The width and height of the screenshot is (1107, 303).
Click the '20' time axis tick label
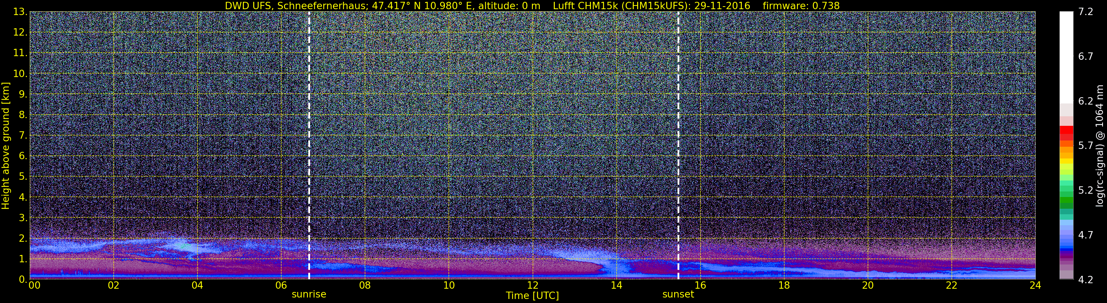tap(868, 285)
